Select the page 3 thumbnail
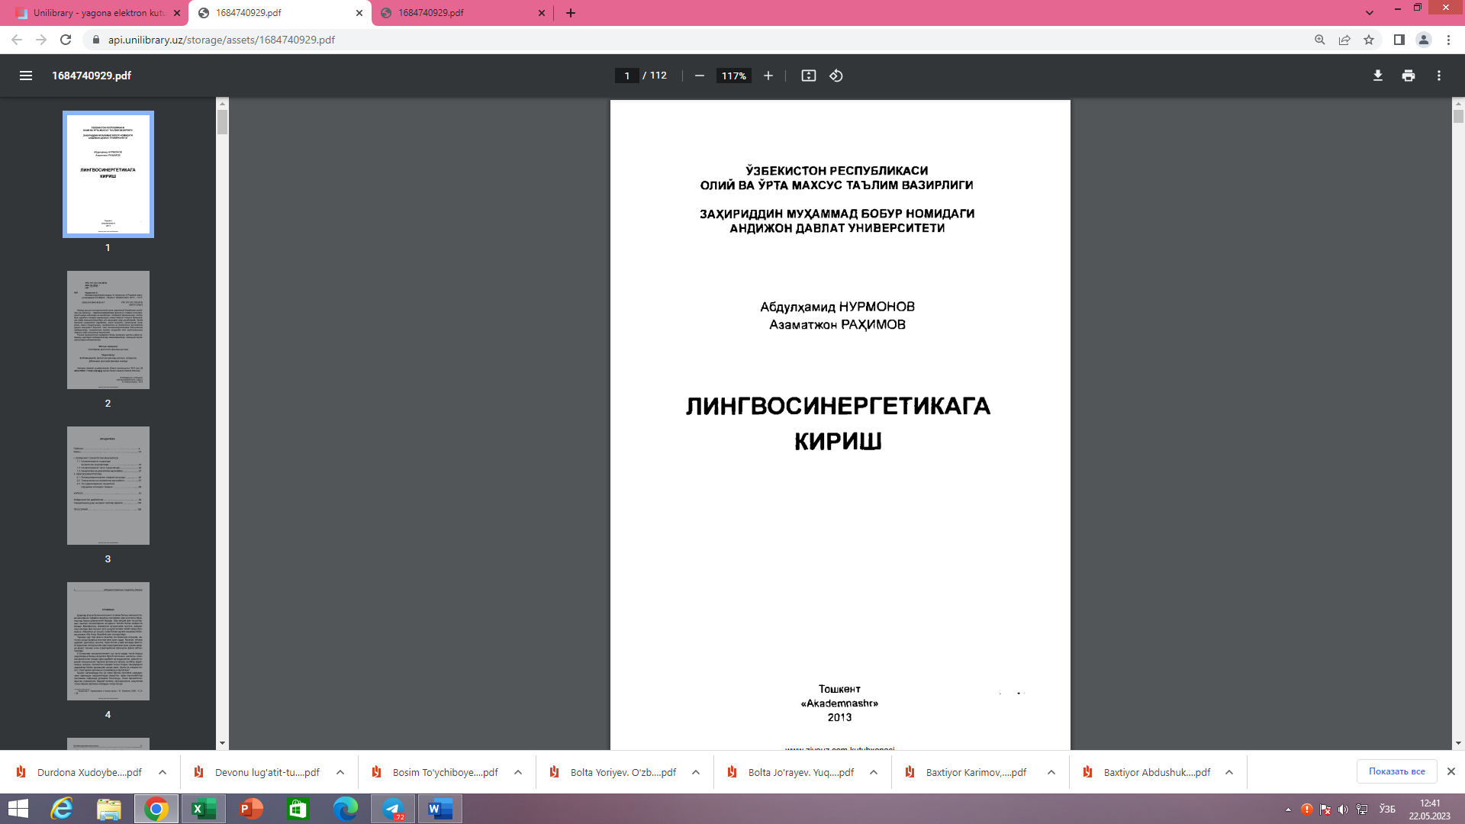1465x824 pixels. point(108,485)
